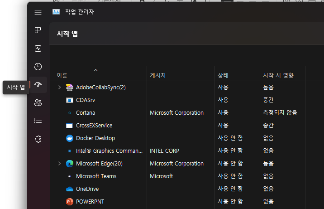Open the Services puzzle icon in sidebar
This screenshot has width=324, height=209.
38,139
